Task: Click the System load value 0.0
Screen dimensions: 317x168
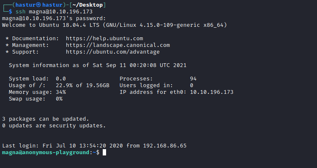Action: pos(61,79)
